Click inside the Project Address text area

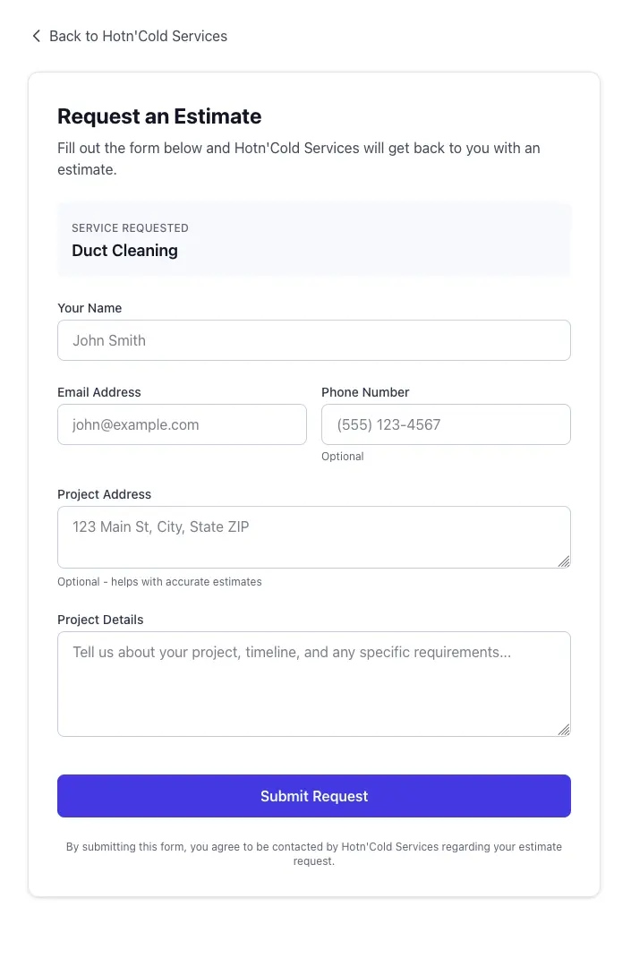tap(313, 535)
